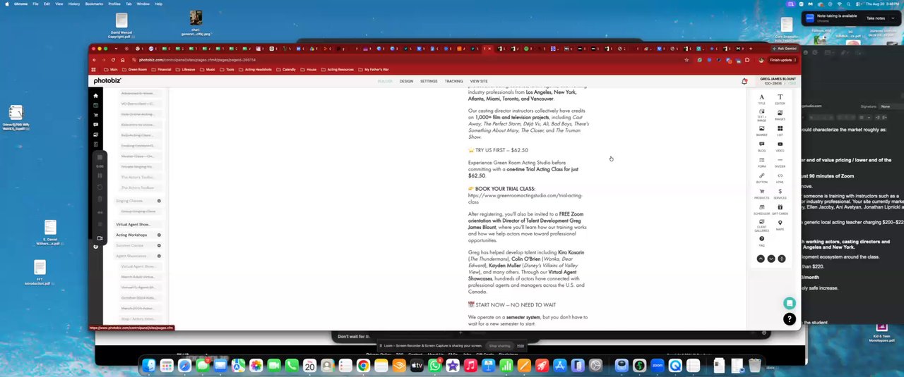Image resolution: width=904 pixels, height=377 pixels.
Task: Add a Client Galleries block
Action: click(761, 225)
